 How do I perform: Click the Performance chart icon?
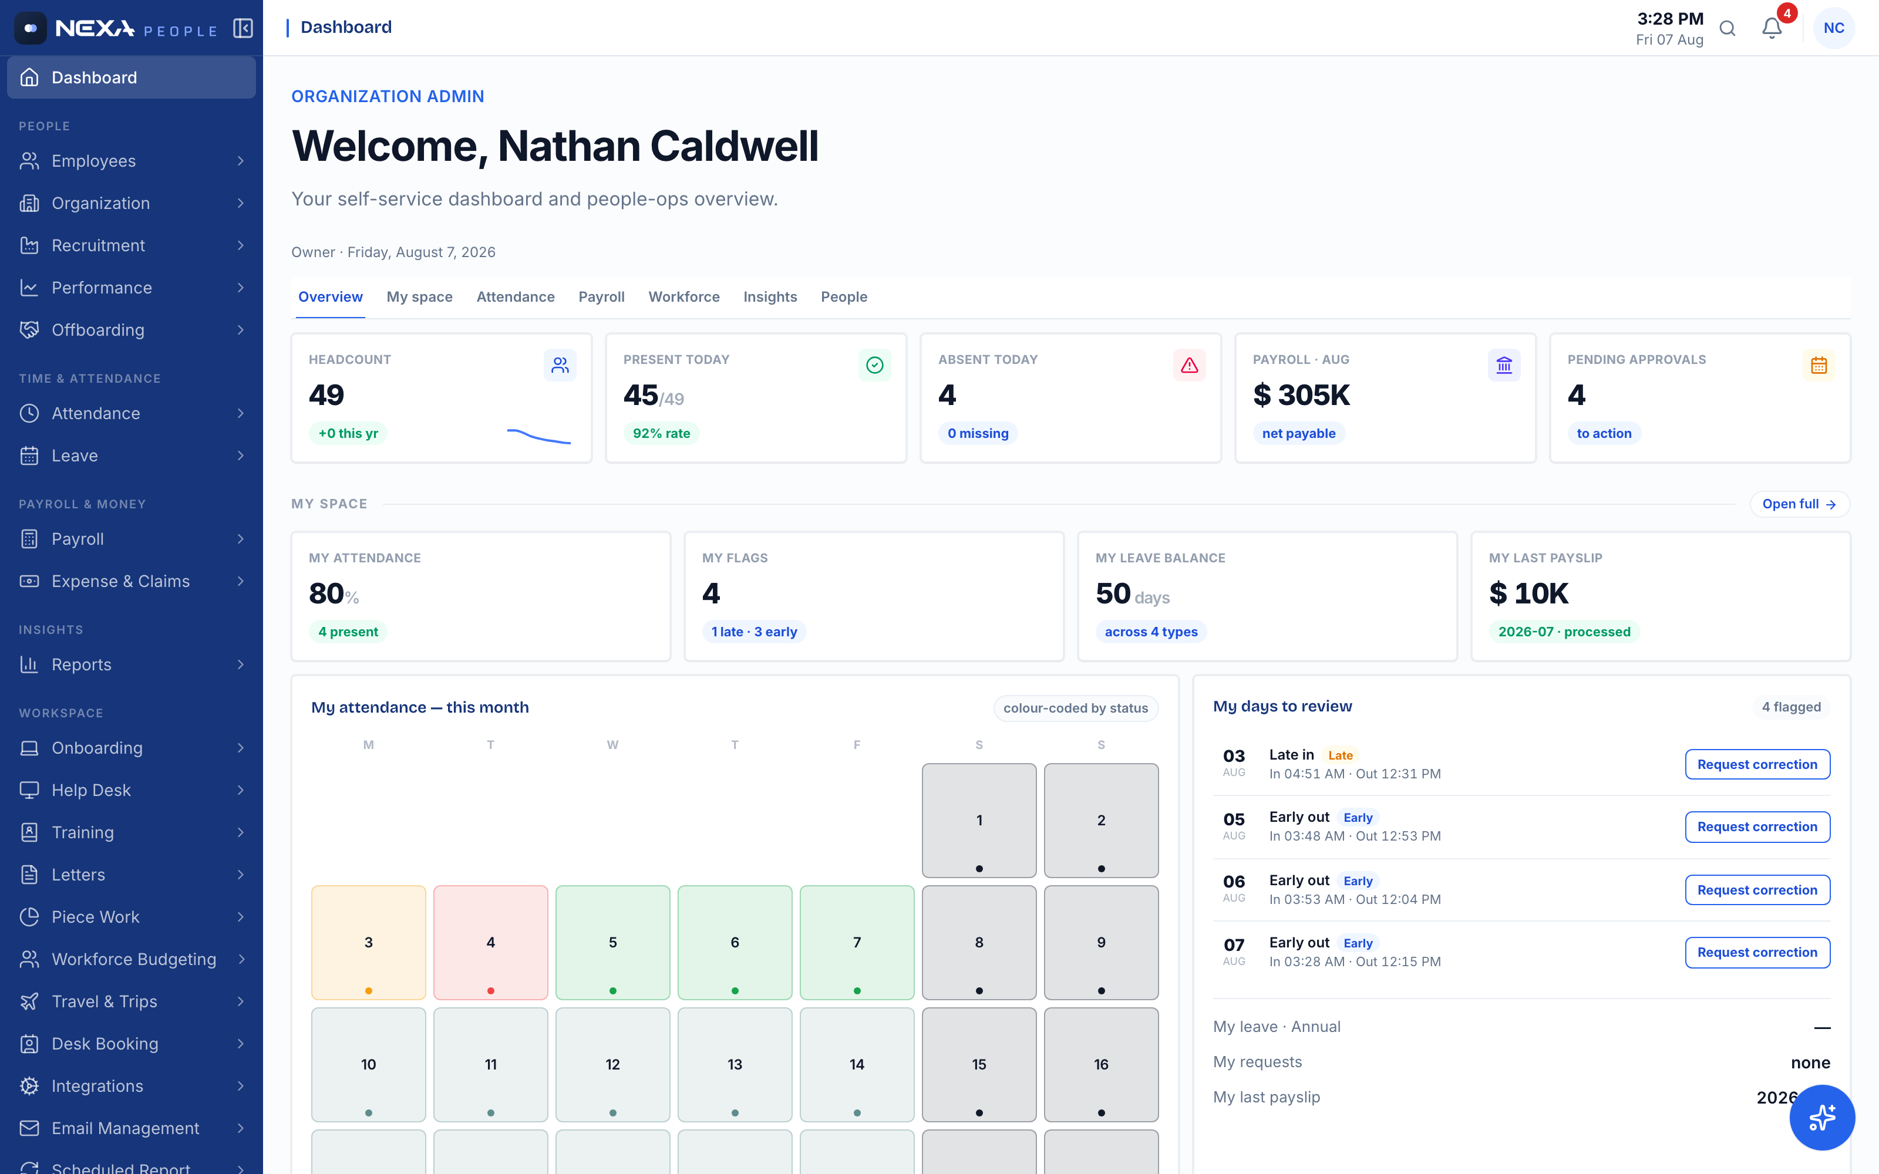[29, 287]
